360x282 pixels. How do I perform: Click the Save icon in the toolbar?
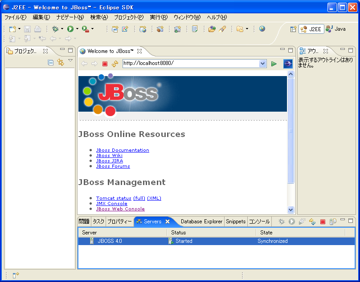tap(27, 28)
